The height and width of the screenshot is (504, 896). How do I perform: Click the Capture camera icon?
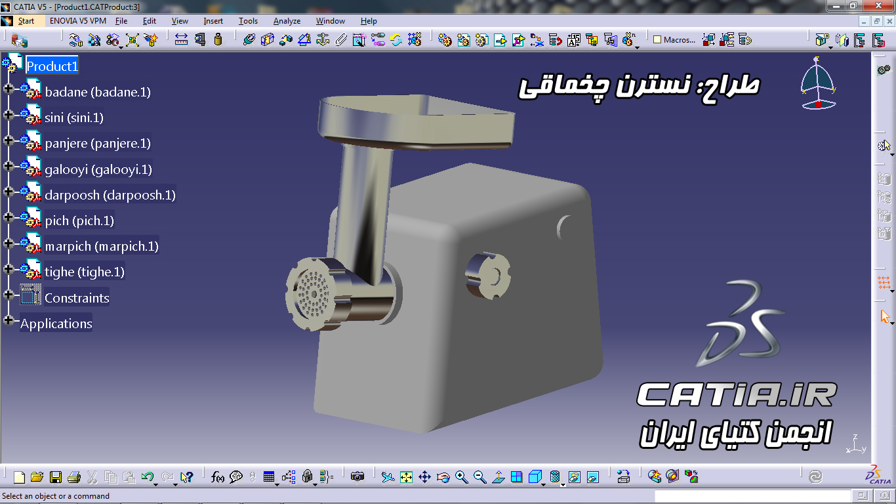(357, 477)
